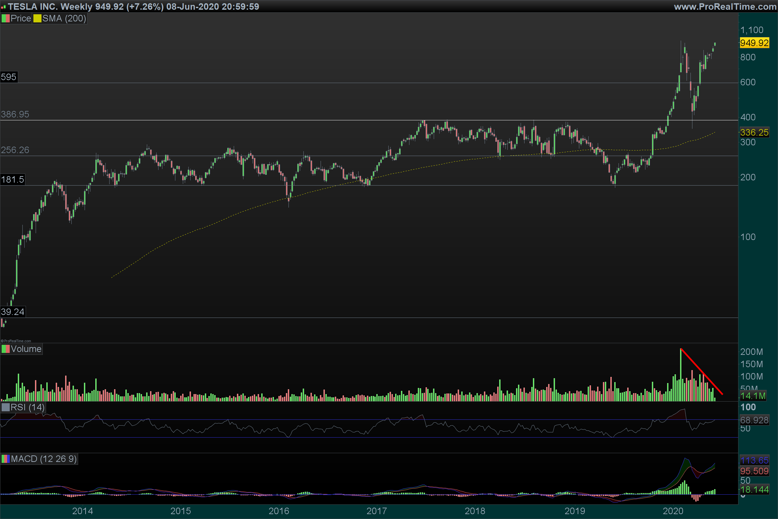The width and height of the screenshot is (778, 519).
Task: Select the 595 horizontal level label
Action: 9,77
